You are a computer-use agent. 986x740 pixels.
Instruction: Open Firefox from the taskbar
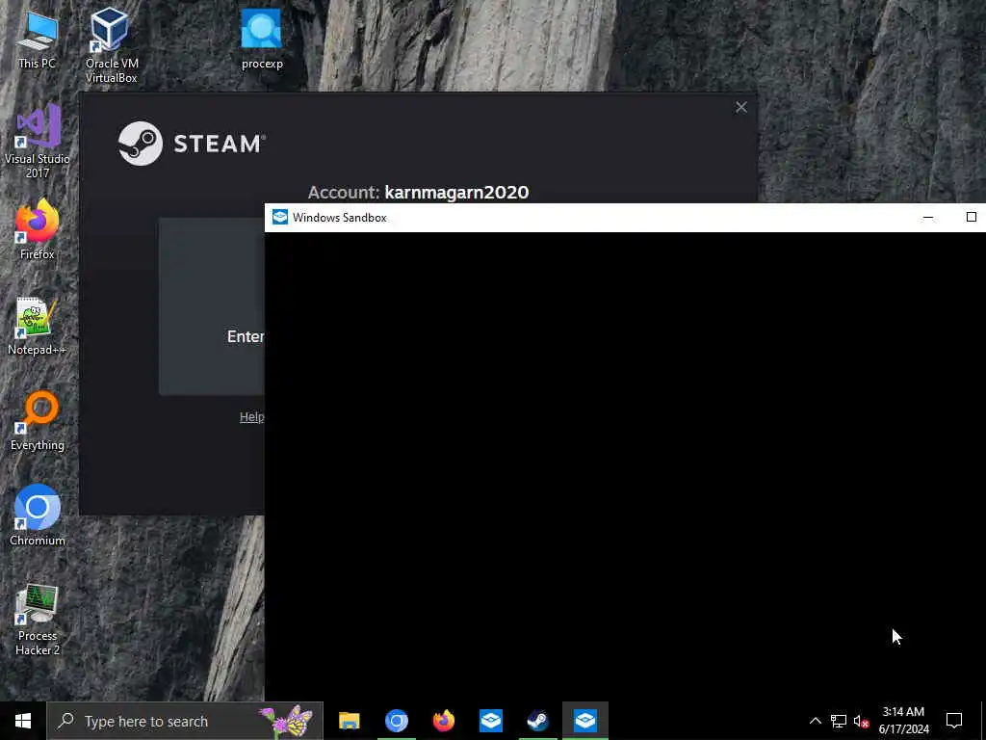point(443,721)
